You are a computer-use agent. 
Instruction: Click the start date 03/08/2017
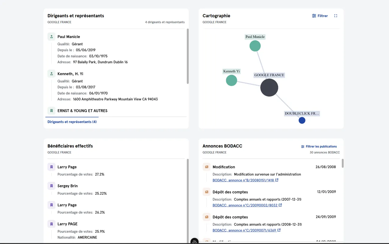tap(86, 87)
